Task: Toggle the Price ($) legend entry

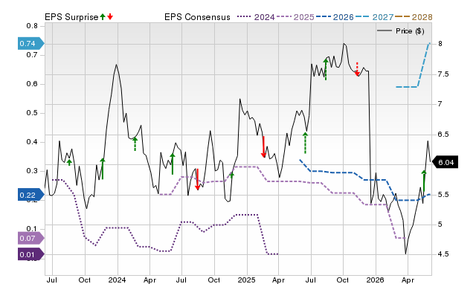Action: coord(400,31)
